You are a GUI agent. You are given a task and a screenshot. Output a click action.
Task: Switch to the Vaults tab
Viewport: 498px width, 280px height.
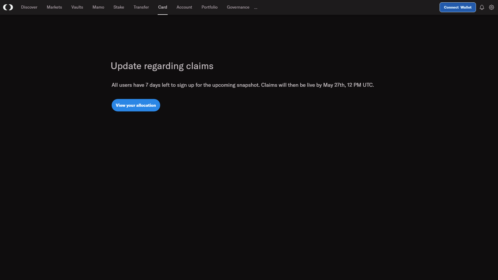click(77, 7)
